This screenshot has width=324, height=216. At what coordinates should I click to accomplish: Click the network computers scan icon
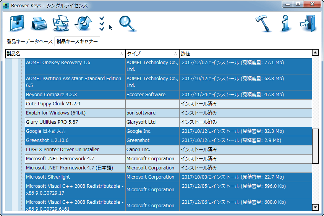[x=61, y=23]
